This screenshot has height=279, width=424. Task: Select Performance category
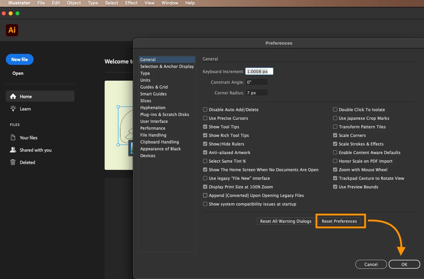167,128
